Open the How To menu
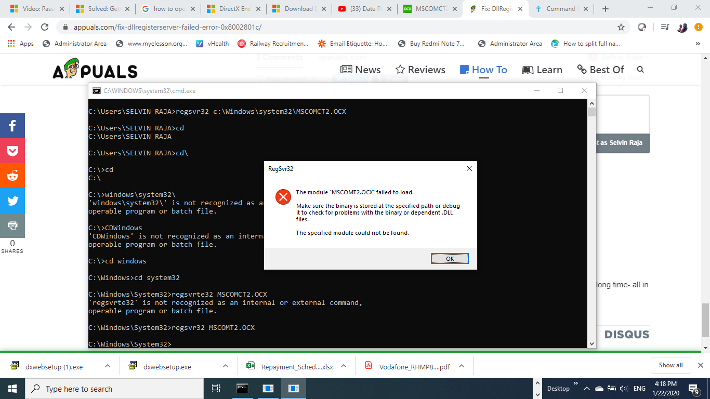Viewport: 710px width, 399px height. coord(483,70)
